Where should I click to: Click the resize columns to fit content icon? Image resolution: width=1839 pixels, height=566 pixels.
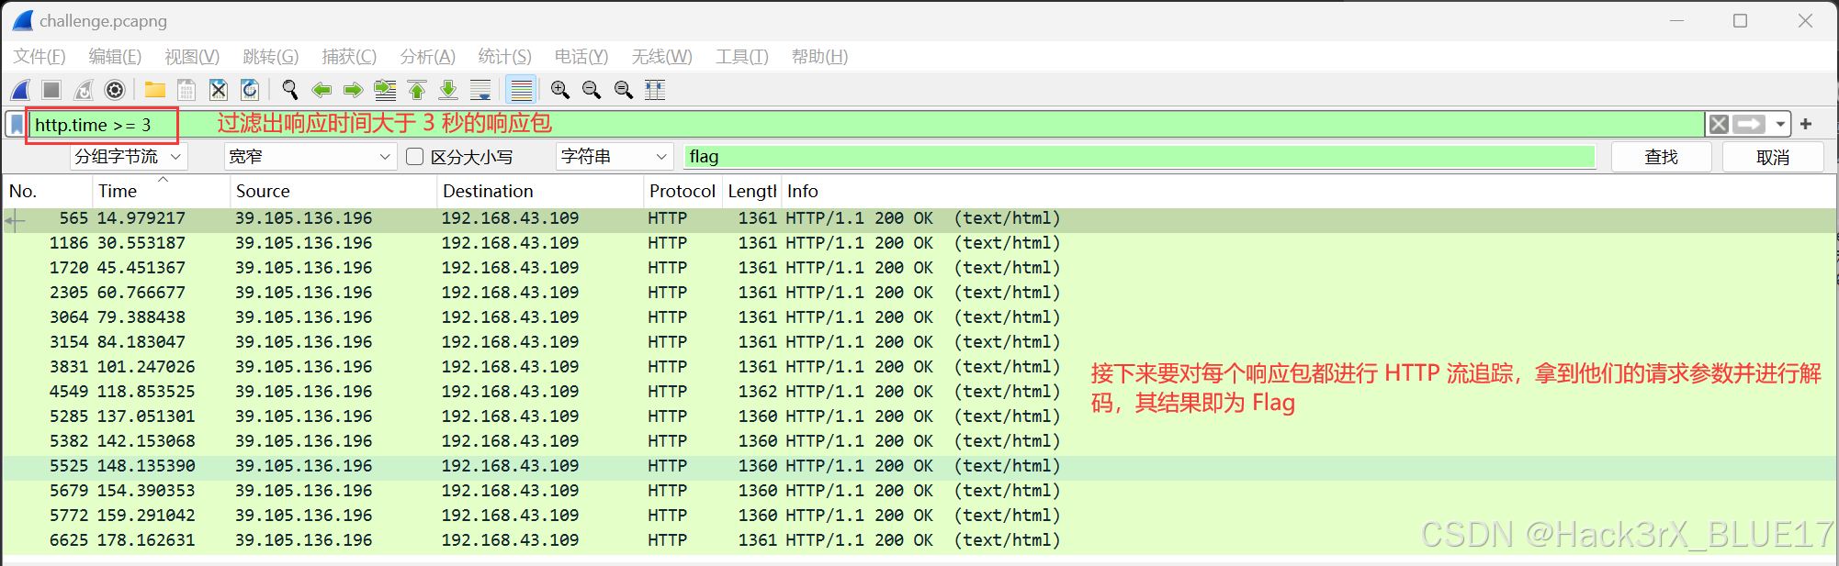[655, 90]
